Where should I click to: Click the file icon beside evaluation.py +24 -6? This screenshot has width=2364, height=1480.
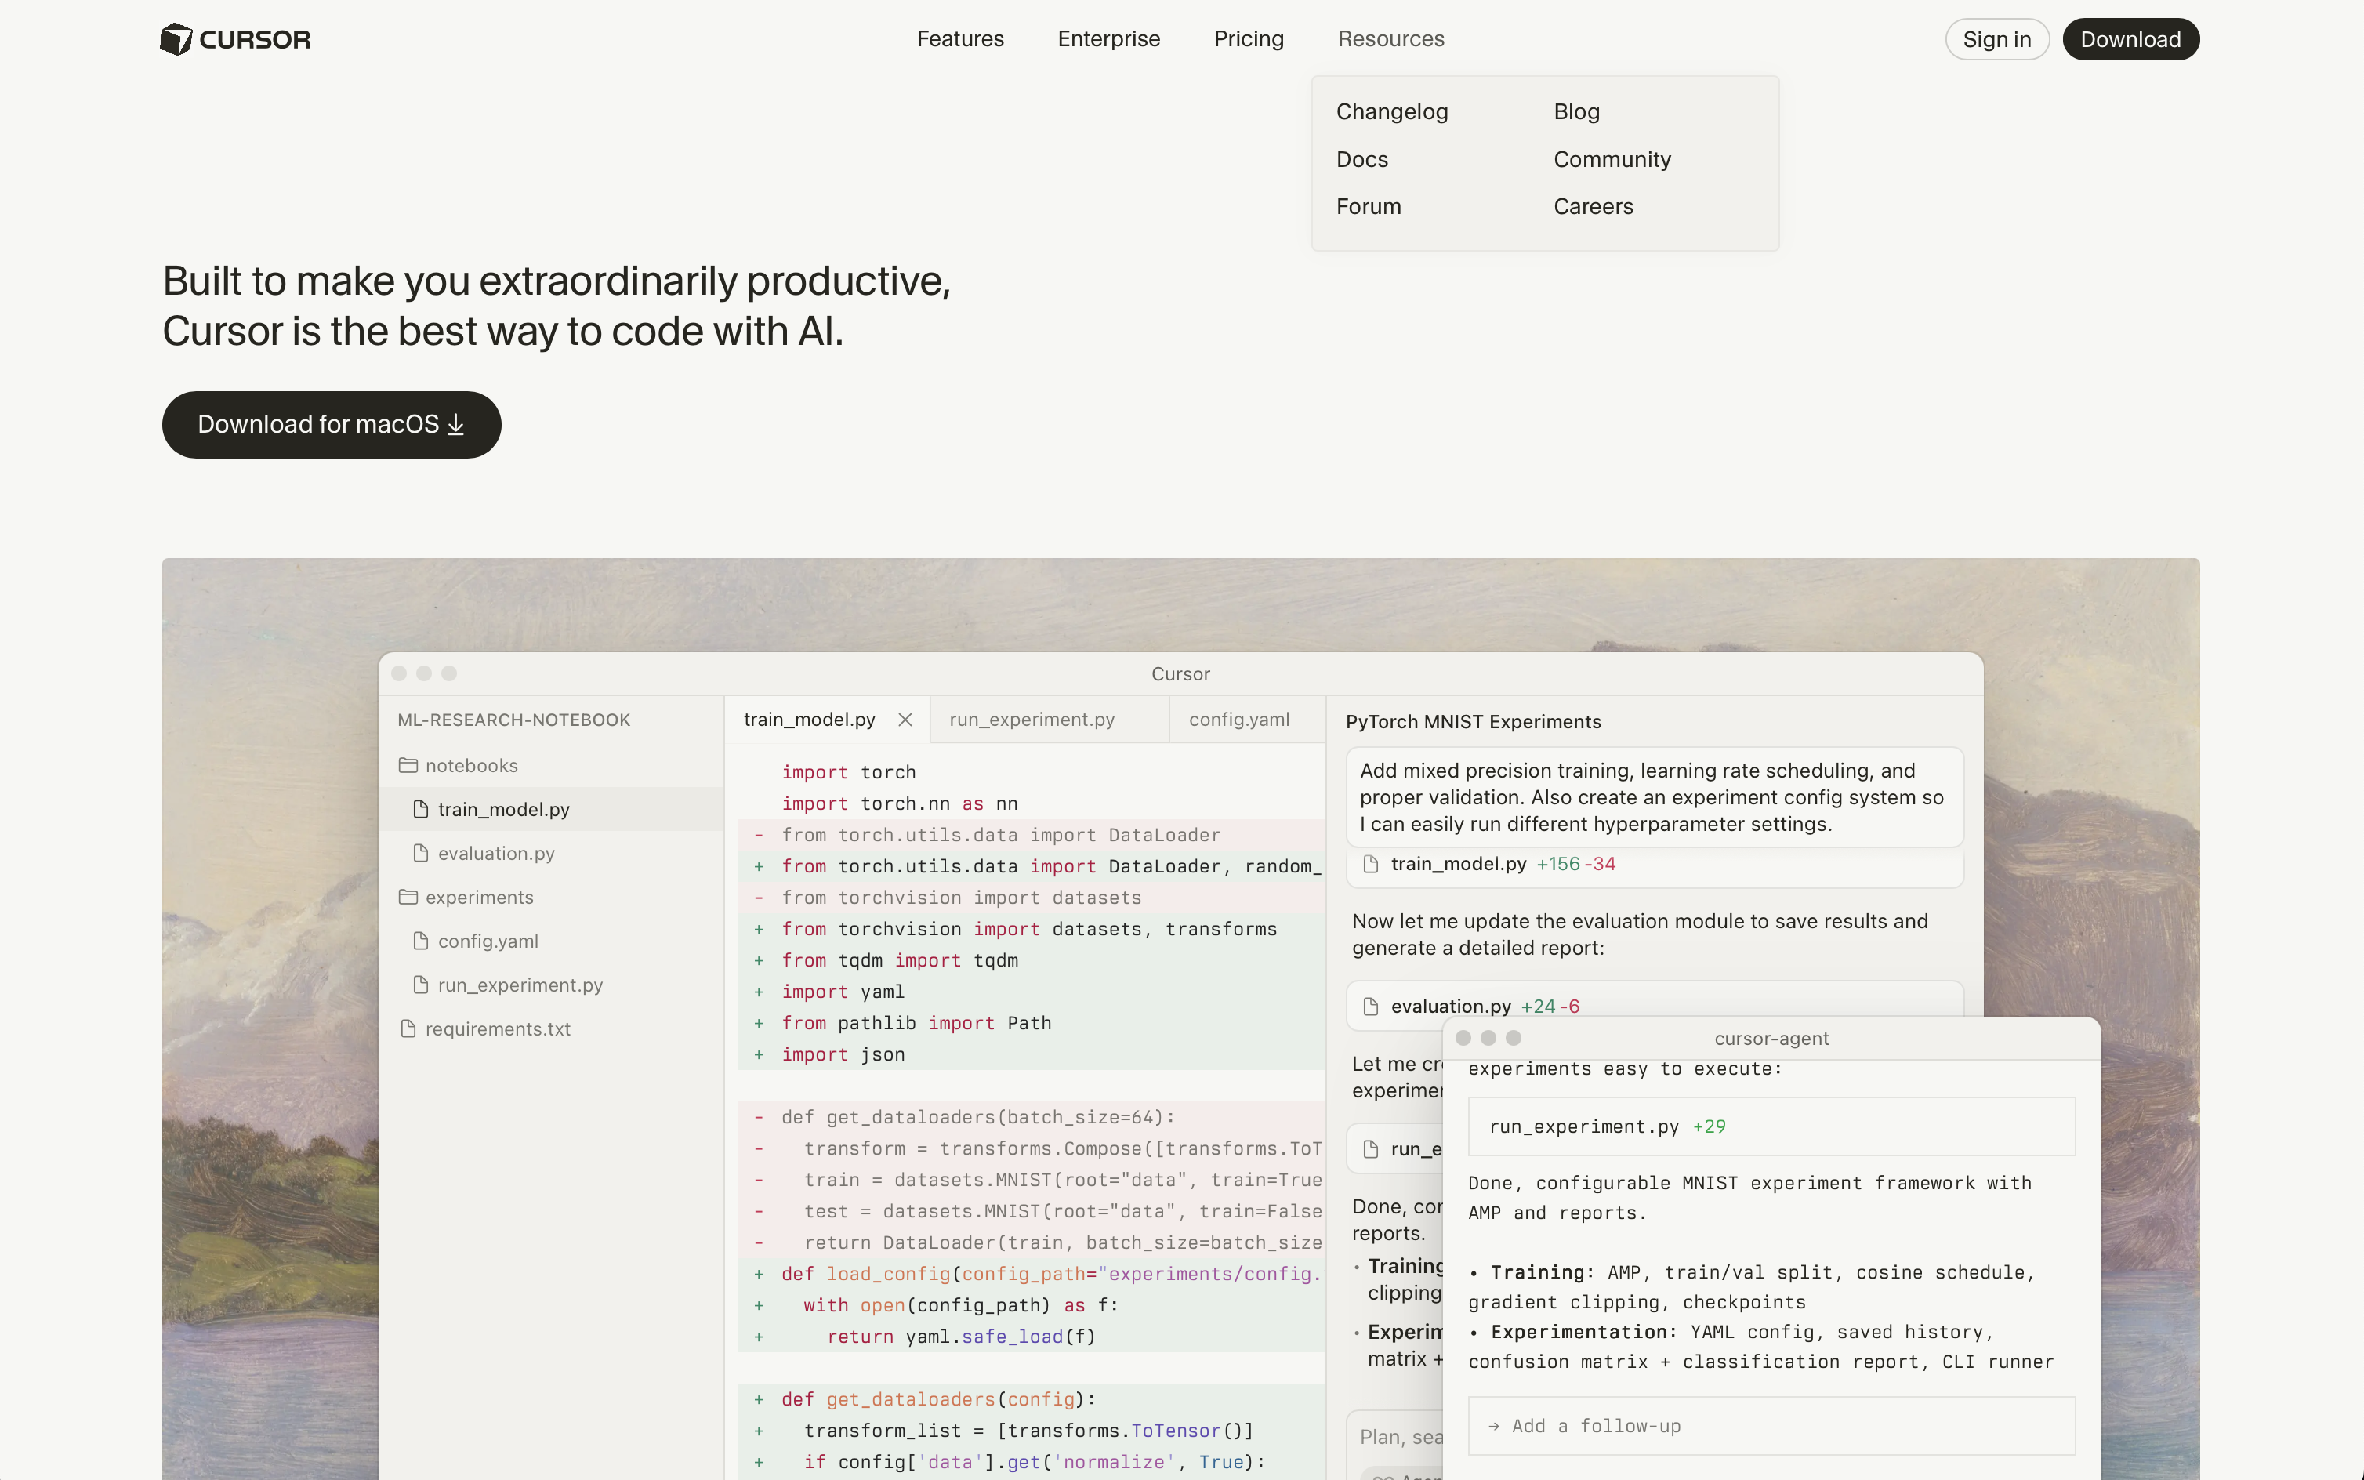click(x=1371, y=1007)
